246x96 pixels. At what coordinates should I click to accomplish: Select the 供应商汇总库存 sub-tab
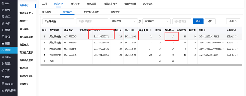click(91, 12)
